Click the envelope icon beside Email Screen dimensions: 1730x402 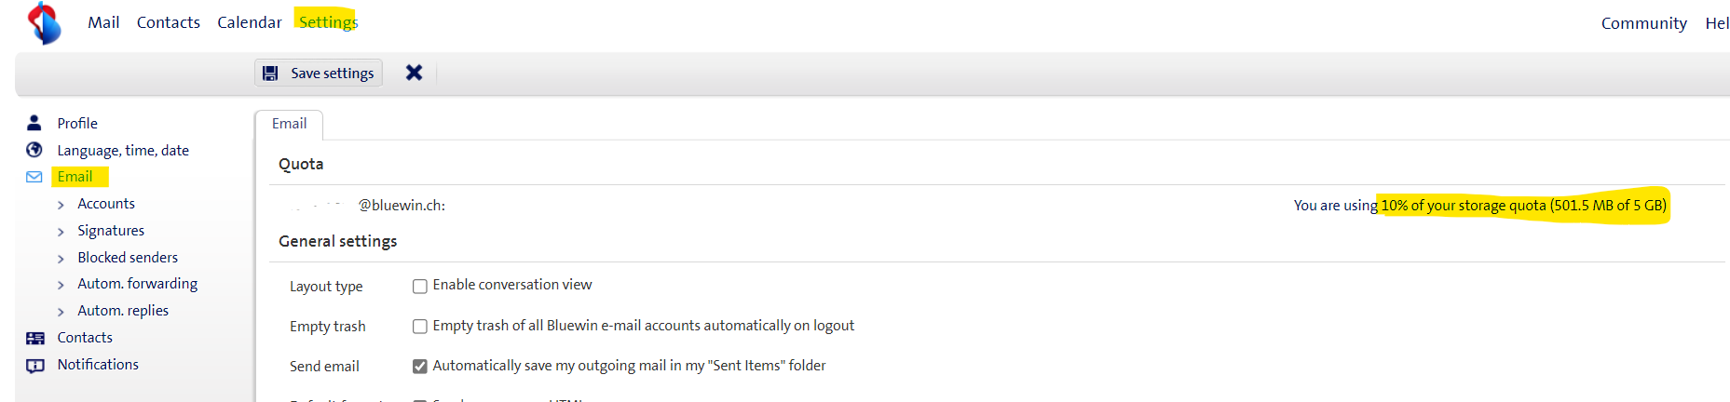(x=34, y=177)
